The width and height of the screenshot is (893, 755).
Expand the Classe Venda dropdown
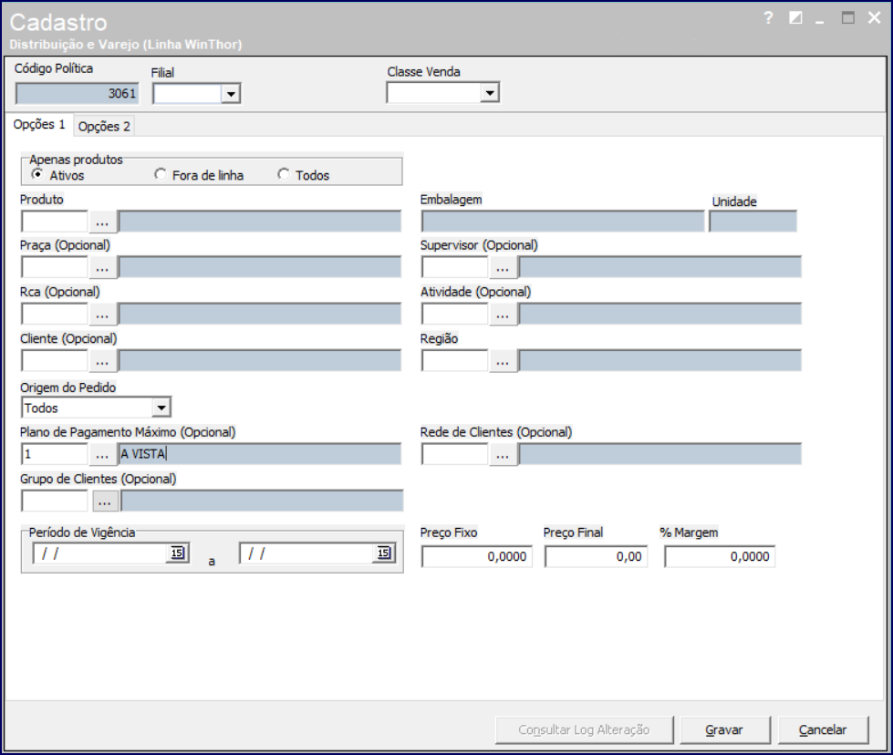click(490, 93)
